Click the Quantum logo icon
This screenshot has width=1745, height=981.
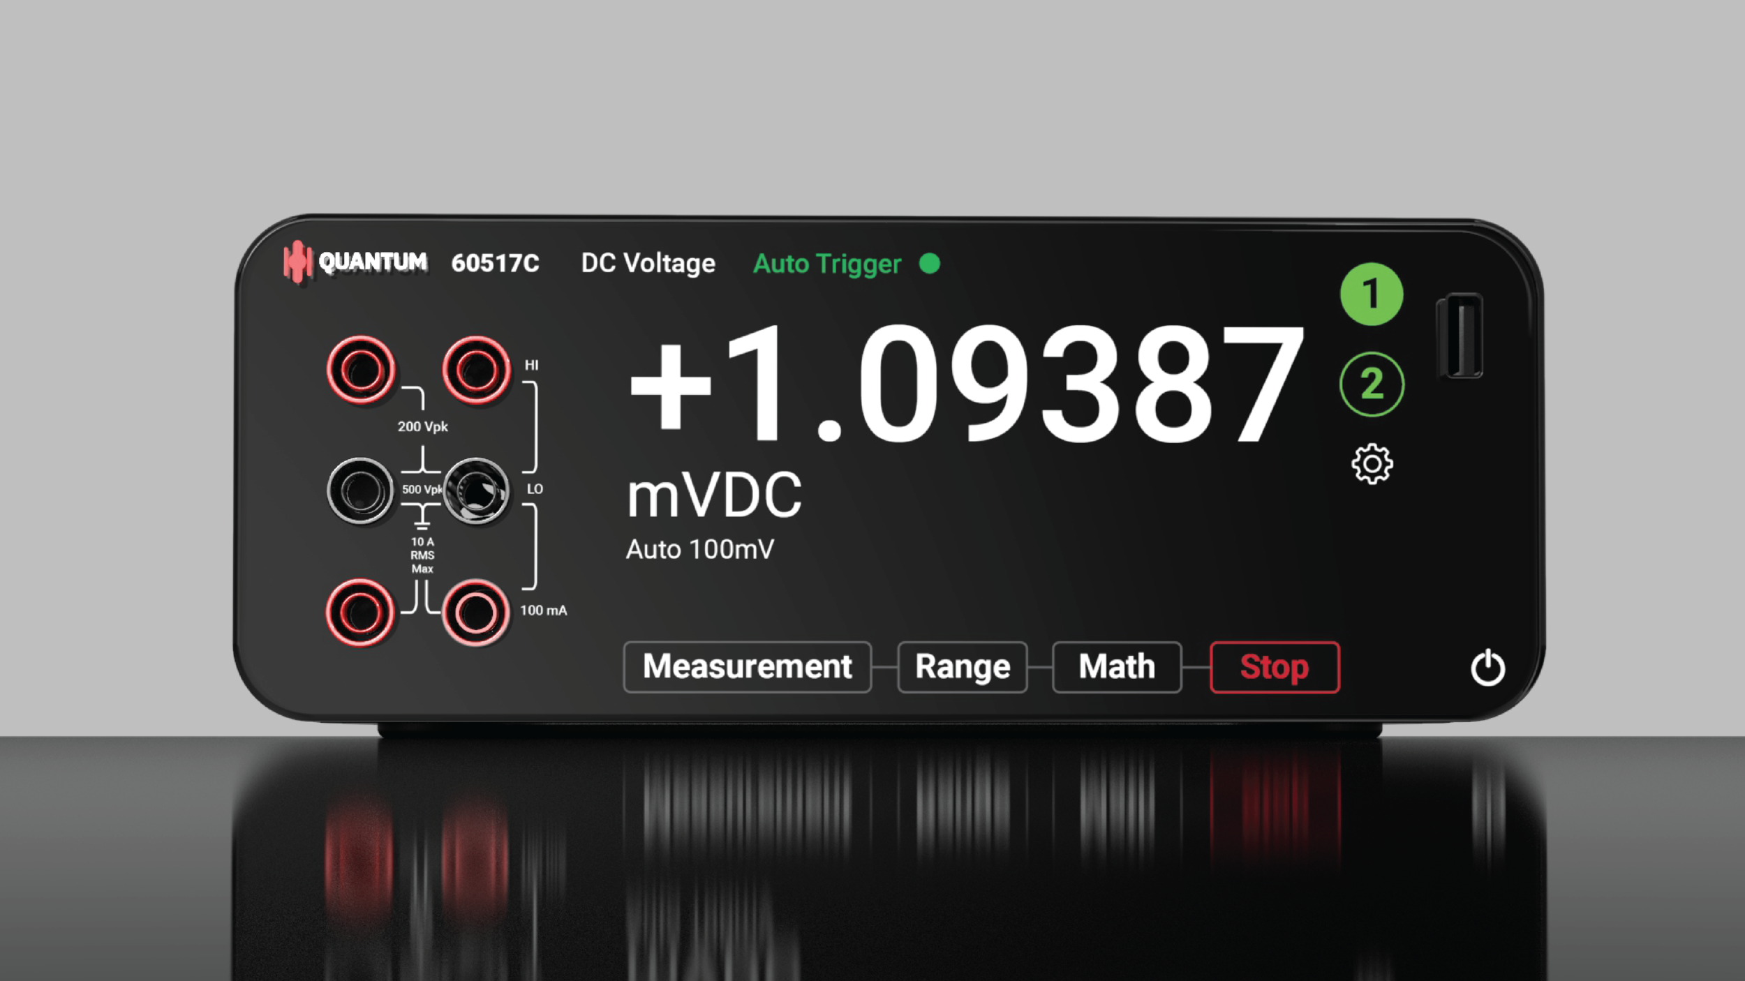[297, 262]
